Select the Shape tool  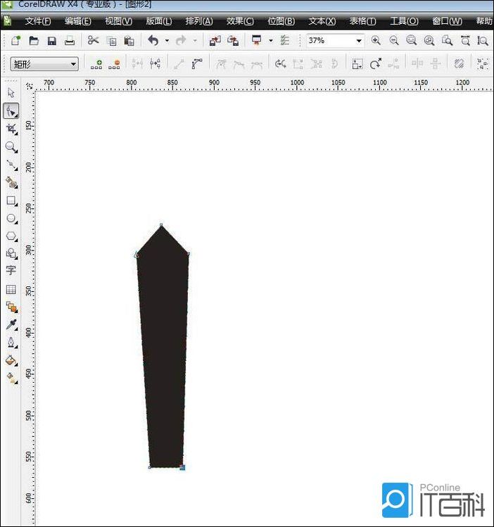point(11,111)
